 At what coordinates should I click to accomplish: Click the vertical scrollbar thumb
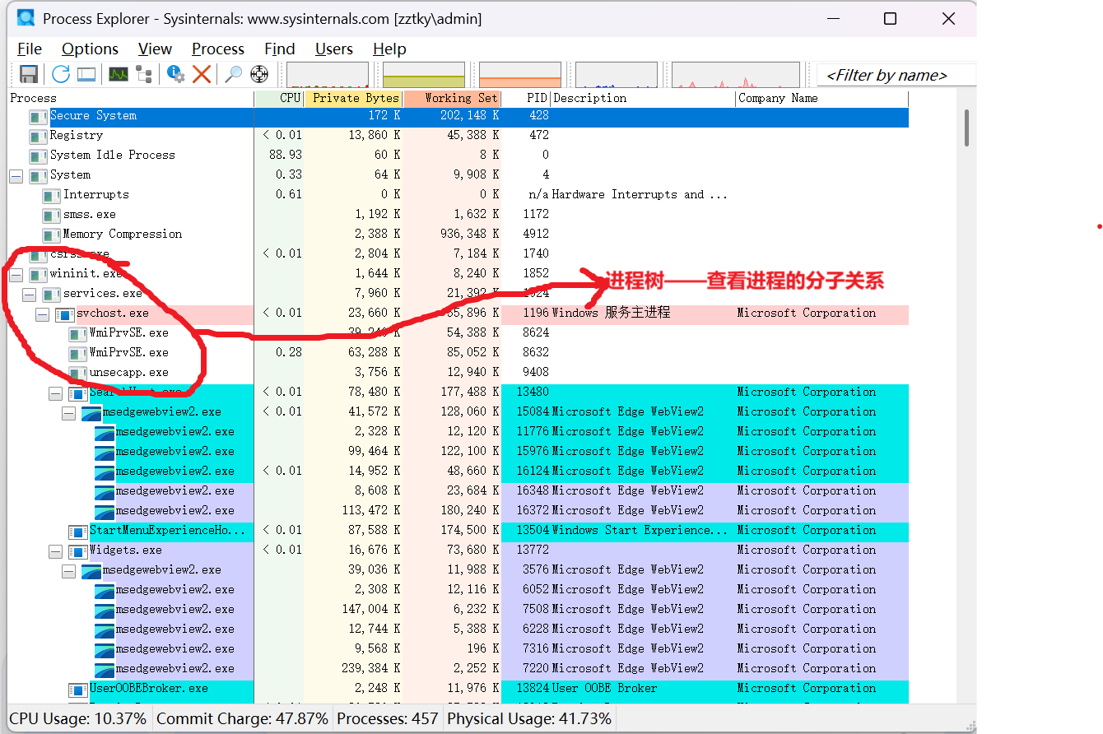coord(967,128)
